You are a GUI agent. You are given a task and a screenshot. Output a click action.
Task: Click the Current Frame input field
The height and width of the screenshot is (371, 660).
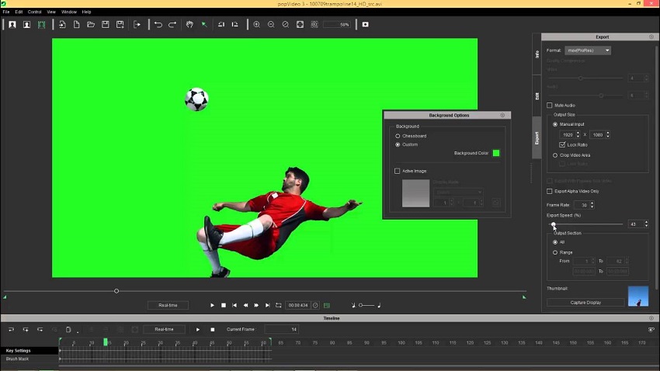click(x=282, y=329)
